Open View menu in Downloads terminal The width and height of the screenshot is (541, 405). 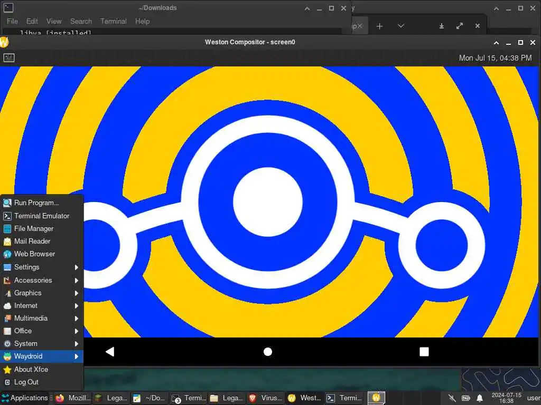tap(54, 21)
